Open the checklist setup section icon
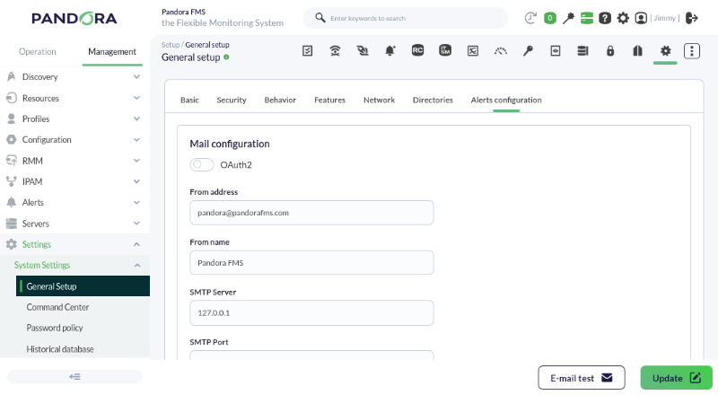This screenshot has height=395, width=718. coord(308,51)
